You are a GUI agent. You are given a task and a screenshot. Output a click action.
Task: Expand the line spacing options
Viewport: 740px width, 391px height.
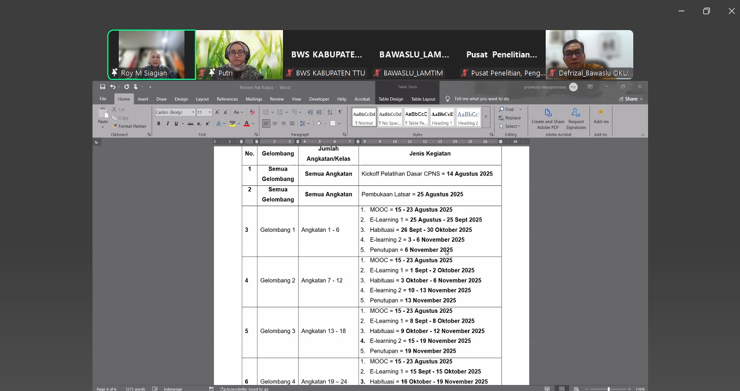tap(305, 124)
